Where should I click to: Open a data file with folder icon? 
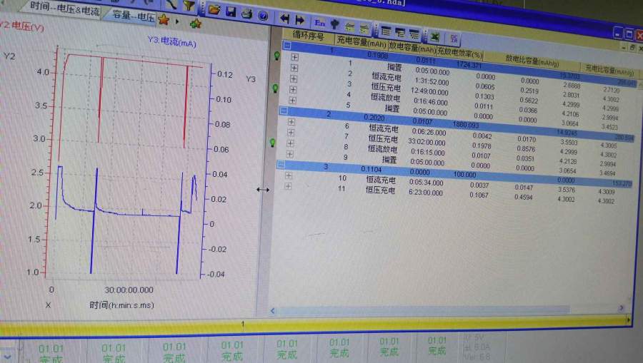(214, 9)
